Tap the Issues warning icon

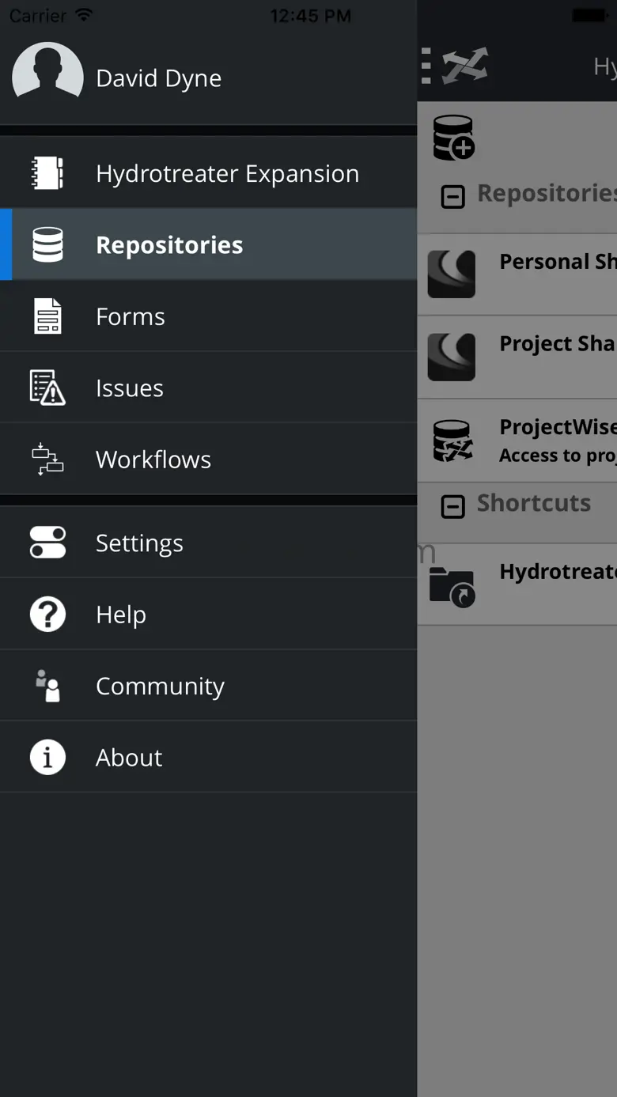47,388
